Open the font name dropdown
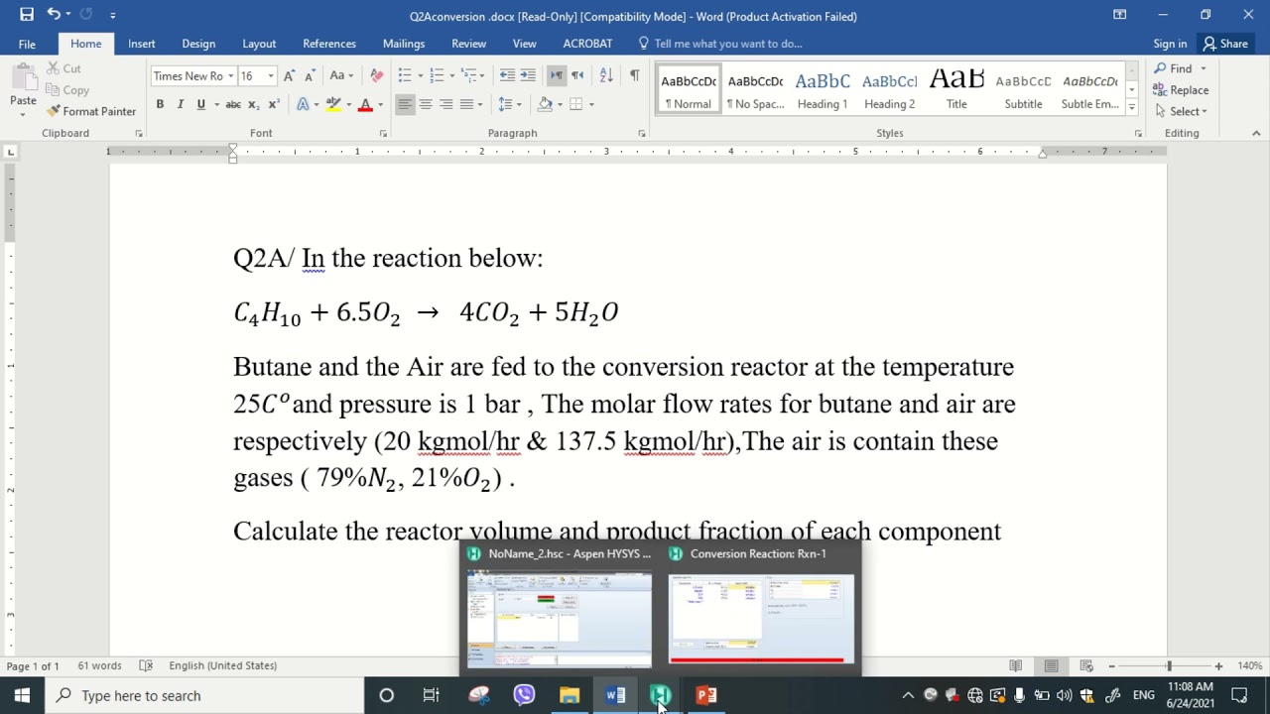Screen dimensions: 1270x714 point(230,75)
